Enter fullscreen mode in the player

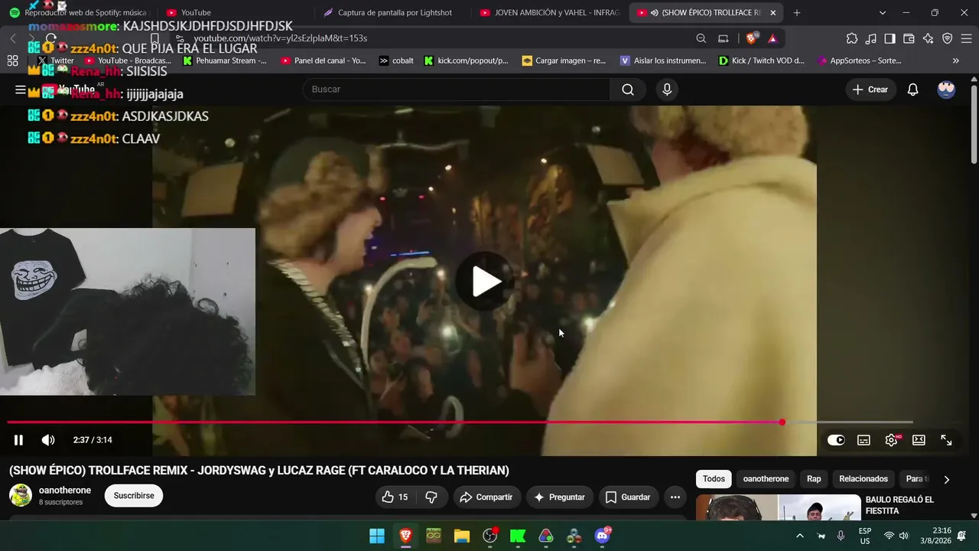tap(946, 440)
